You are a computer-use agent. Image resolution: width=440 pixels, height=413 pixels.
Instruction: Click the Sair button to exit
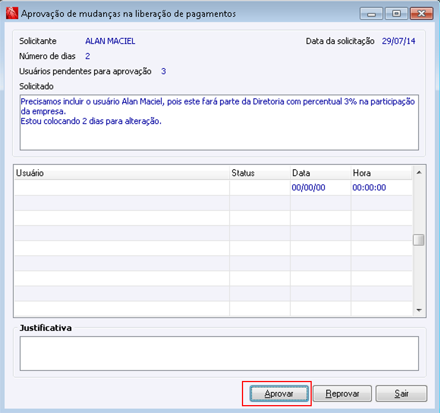click(x=401, y=393)
